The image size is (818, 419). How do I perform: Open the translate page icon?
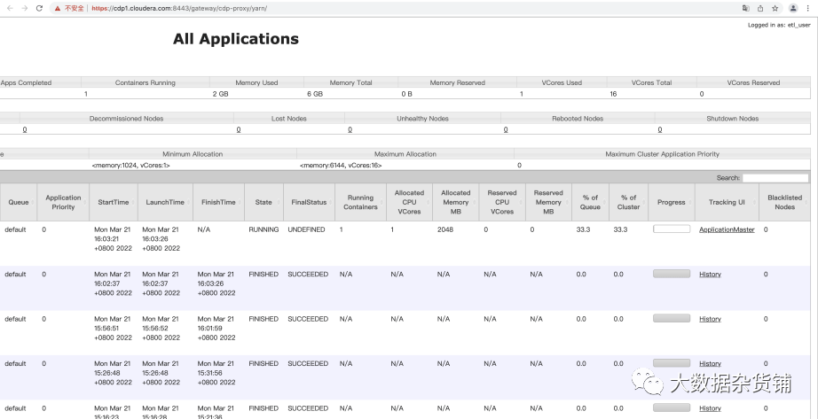[x=746, y=8]
